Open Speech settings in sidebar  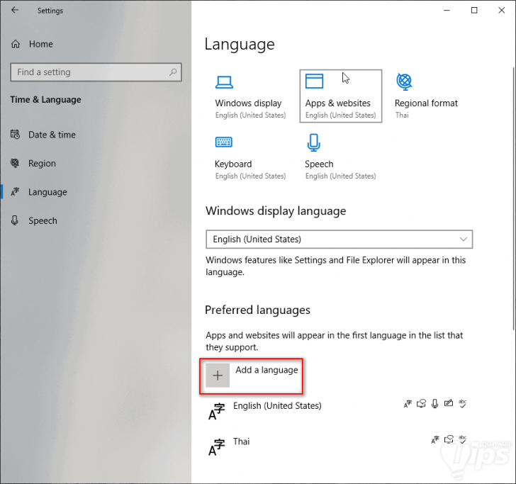(34, 220)
